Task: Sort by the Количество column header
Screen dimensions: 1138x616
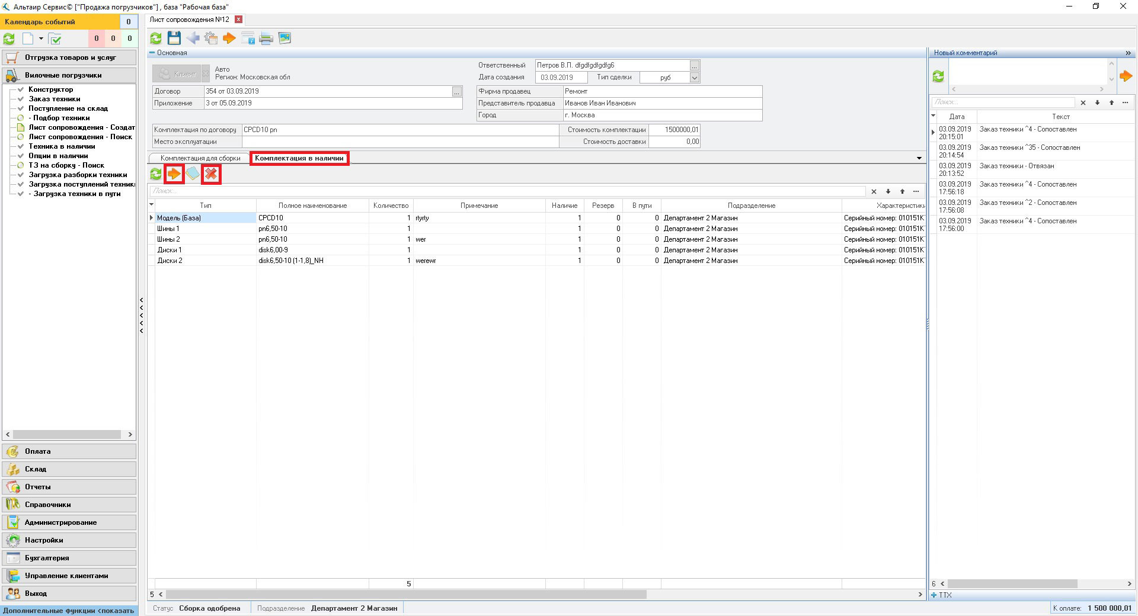Action: 391,206
